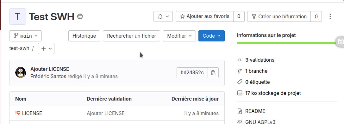Open the fork count 0 next to Créer une bifurcation
Image resolution: width=344 pixels, height=124 pixels.
316,16
